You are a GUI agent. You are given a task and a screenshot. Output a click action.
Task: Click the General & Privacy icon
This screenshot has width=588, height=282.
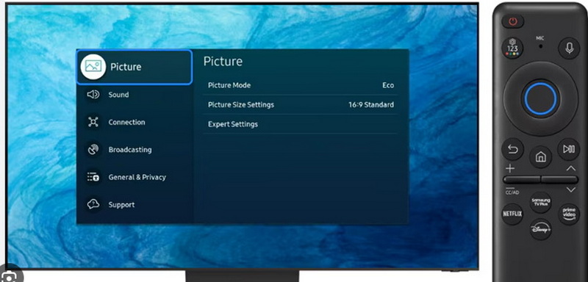point(93,177)
